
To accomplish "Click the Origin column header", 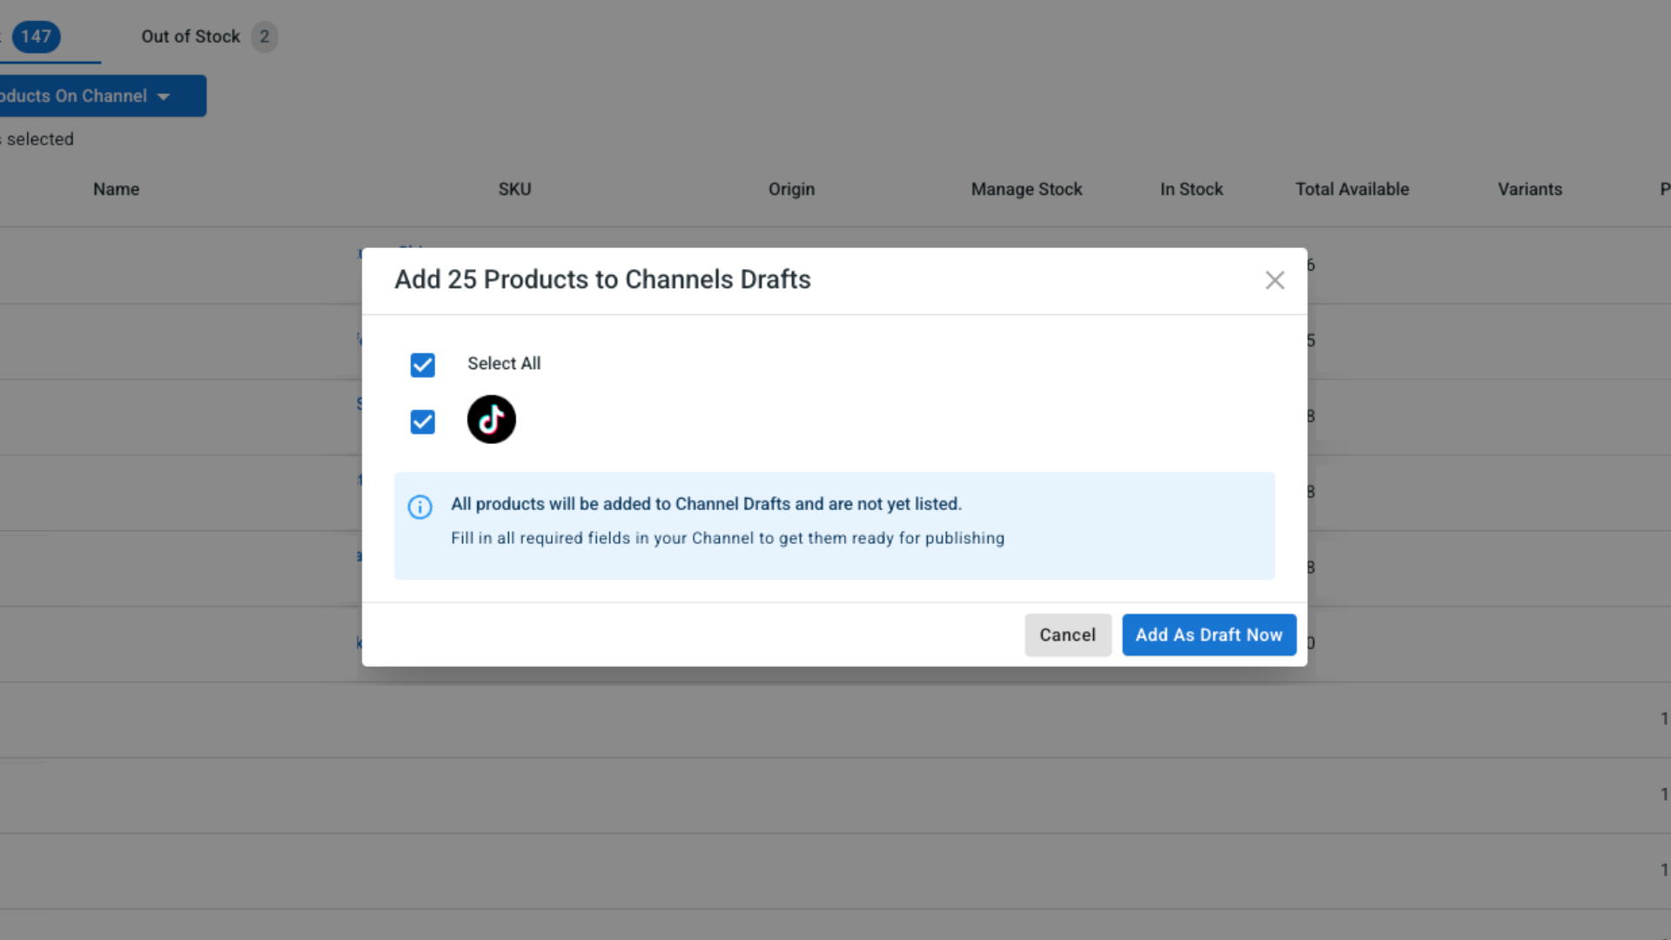I will tap(791, 189).
